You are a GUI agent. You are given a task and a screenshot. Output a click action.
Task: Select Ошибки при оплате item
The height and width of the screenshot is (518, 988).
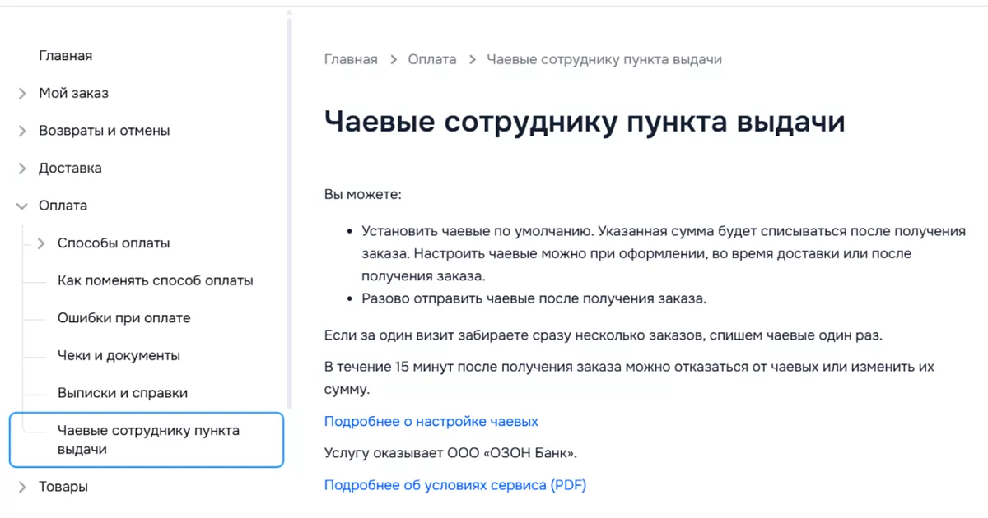tap(123, 318)
